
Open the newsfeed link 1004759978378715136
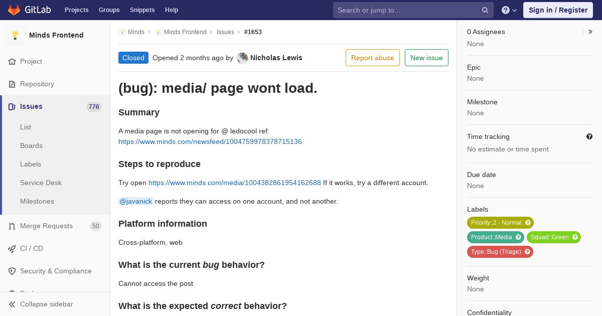(x=210, y=141)
